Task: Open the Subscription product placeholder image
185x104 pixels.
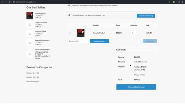Action: point(29,54)
